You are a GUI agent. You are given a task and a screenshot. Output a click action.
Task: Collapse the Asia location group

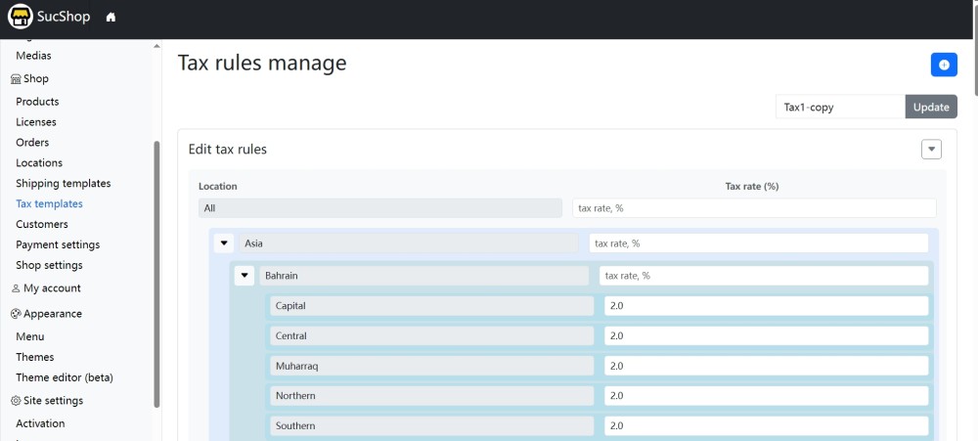224,243
